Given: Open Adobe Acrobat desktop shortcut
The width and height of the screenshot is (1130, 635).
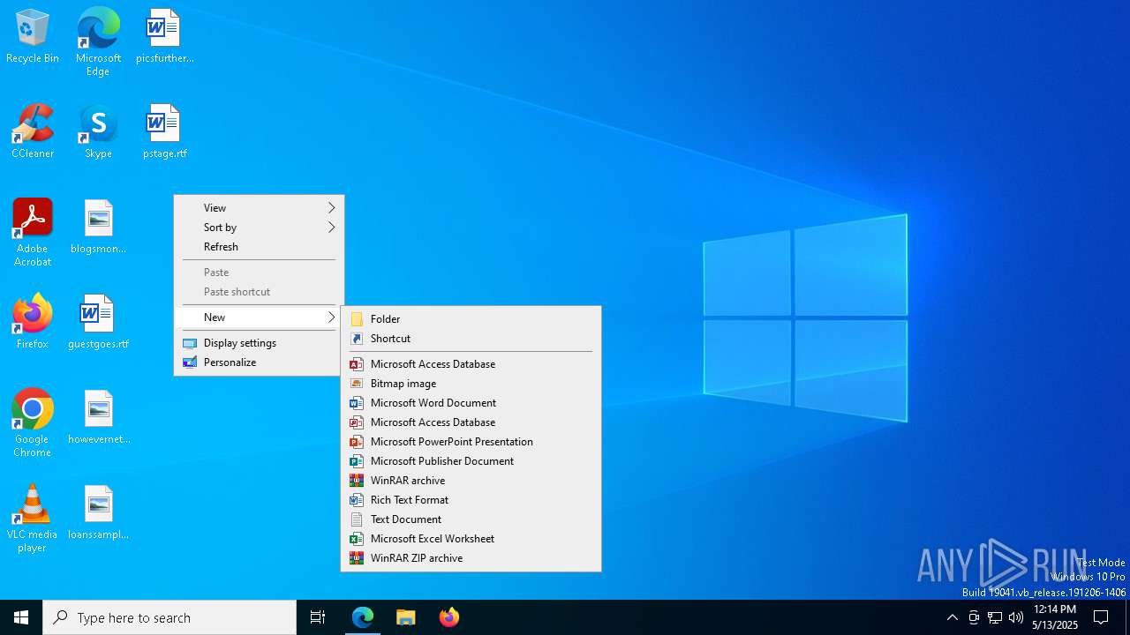Looking at the screenshot, I should click(x=33, y=233).
